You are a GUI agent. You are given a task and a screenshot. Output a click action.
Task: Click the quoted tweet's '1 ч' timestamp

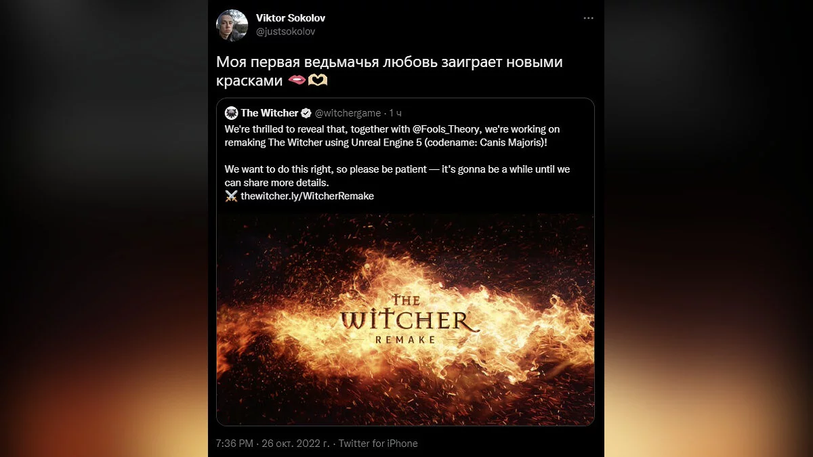tap(396, 113)
